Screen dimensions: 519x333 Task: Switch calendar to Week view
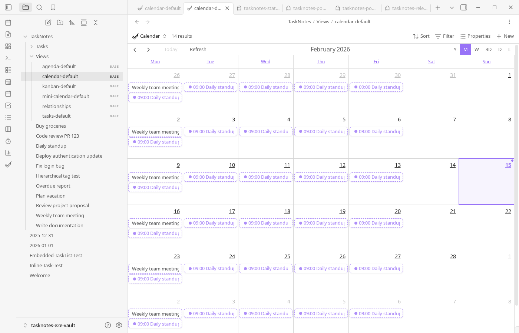477,49
